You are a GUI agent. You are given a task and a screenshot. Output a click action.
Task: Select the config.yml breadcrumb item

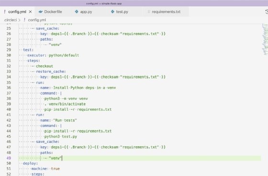click(x=37, y=20)
